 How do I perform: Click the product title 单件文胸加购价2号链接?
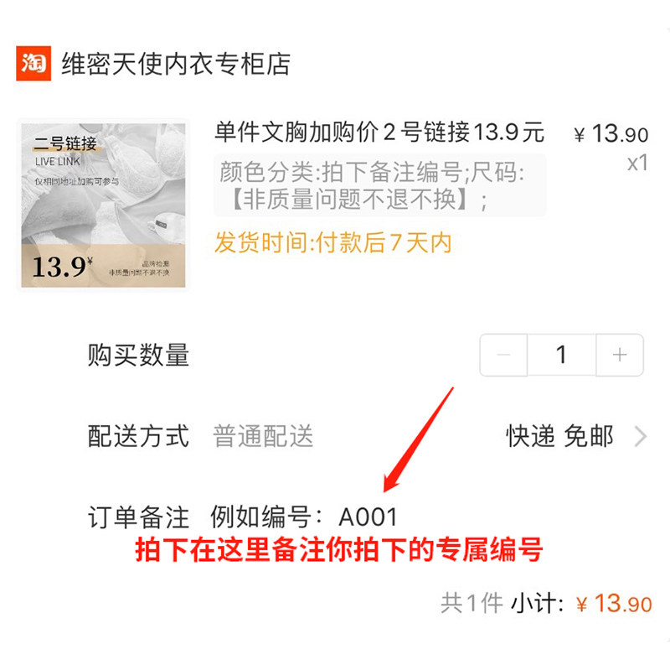[x=379, y=132]
